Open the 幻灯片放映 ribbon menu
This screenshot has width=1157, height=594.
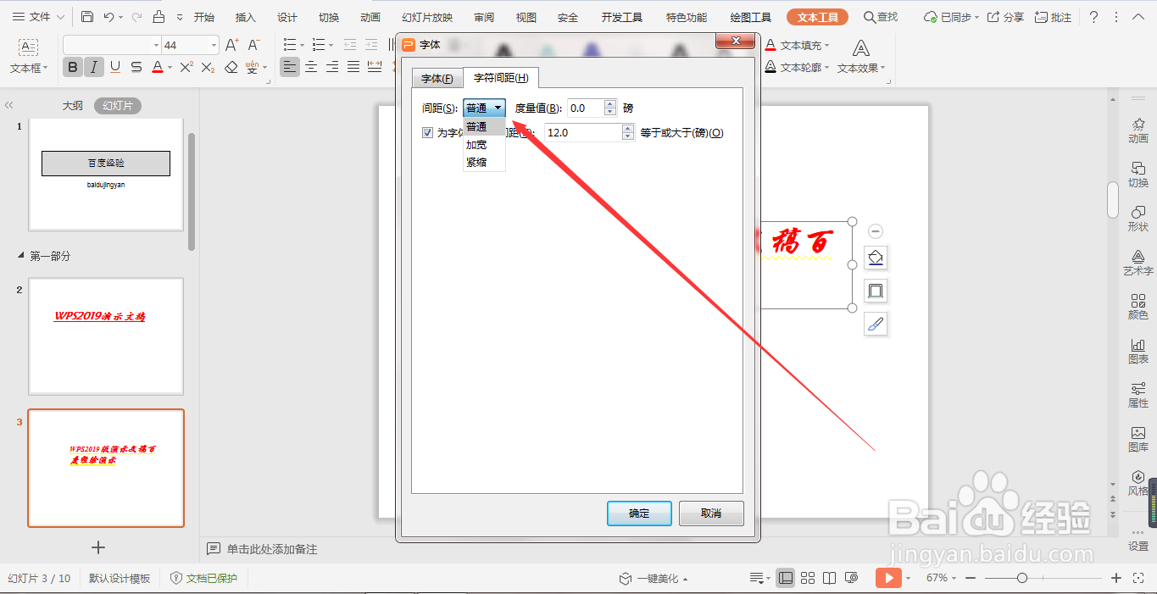[428, 16]
